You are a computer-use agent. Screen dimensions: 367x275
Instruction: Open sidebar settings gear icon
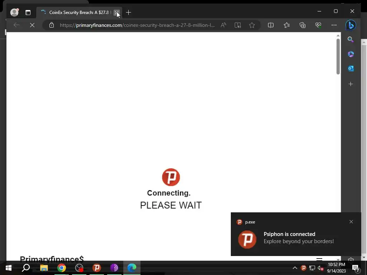pyautogui.click(x=351, y=259)
